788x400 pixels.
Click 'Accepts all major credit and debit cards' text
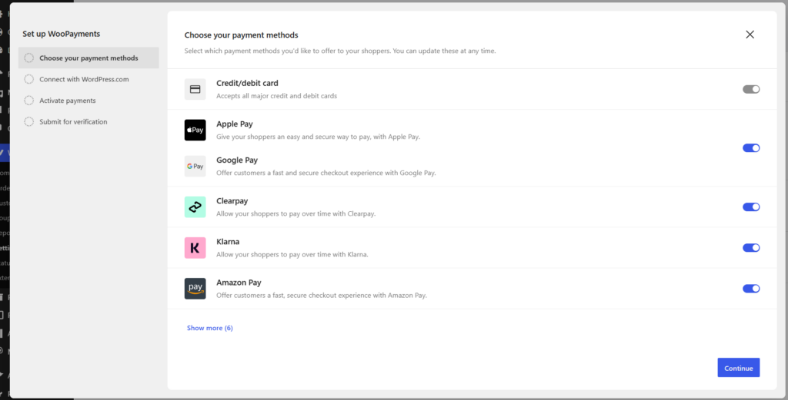pyautogui.click(x=277, y=96)
